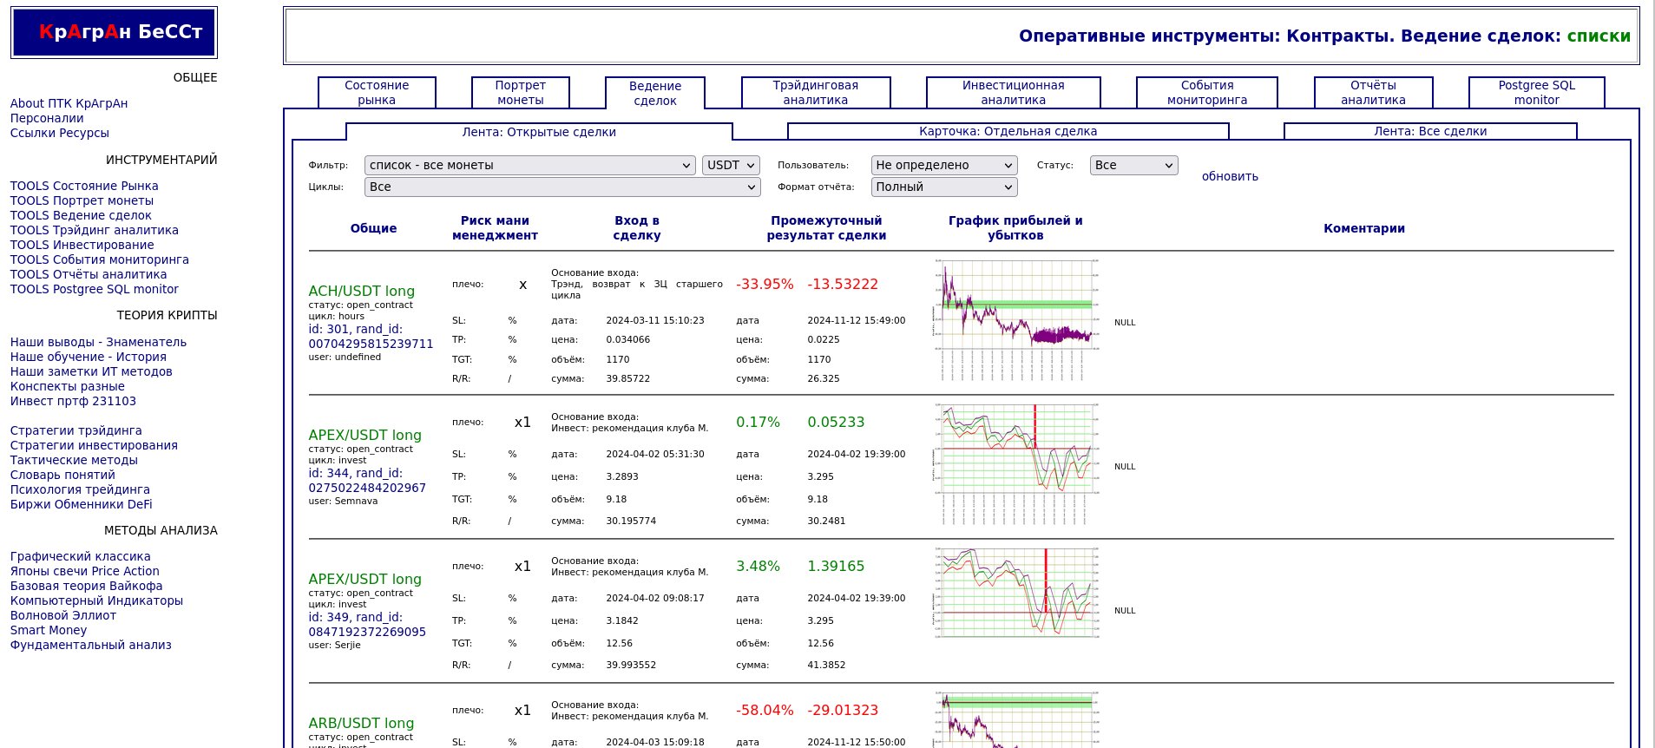Expand the Пользователь dropdown
1655x748 pixels.
tap(943, 165)
